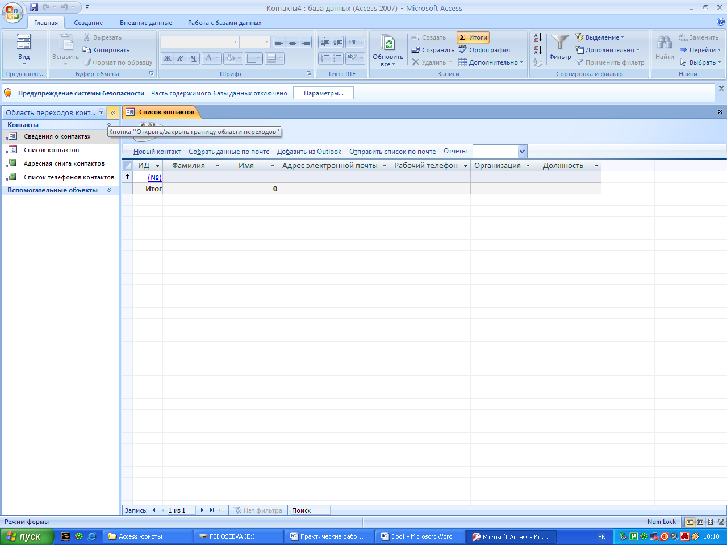Image resolution: width=727 pixels, height=545 pixels.
Task: Open Работа с базами данных tab
Action: [225, 23]
